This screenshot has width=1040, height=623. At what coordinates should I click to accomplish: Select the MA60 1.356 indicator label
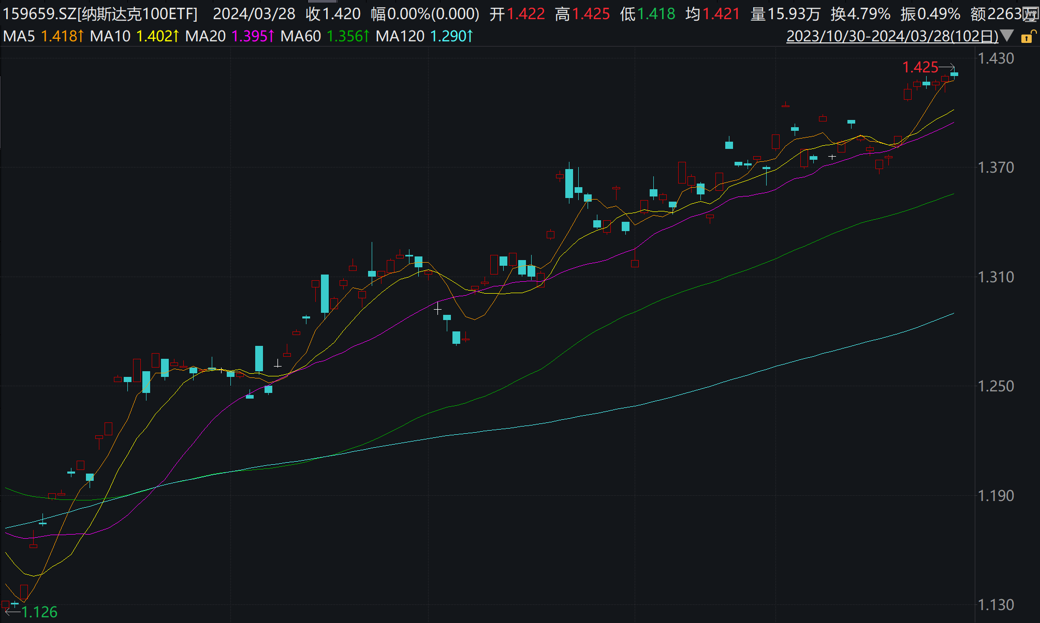pyautogui.click(x=325, y=36)
